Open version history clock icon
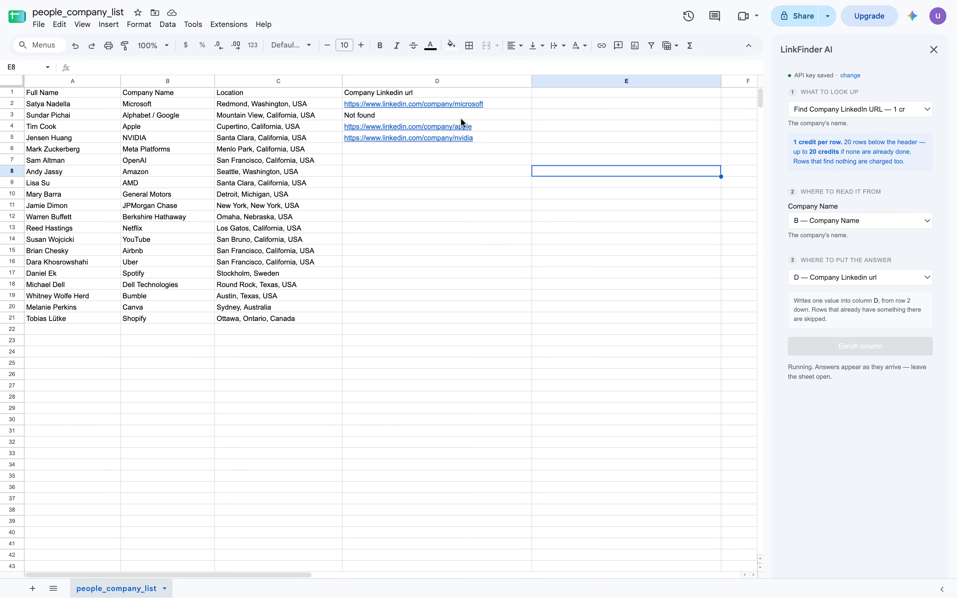The image size is (957, 598). (x=689, y=16)
